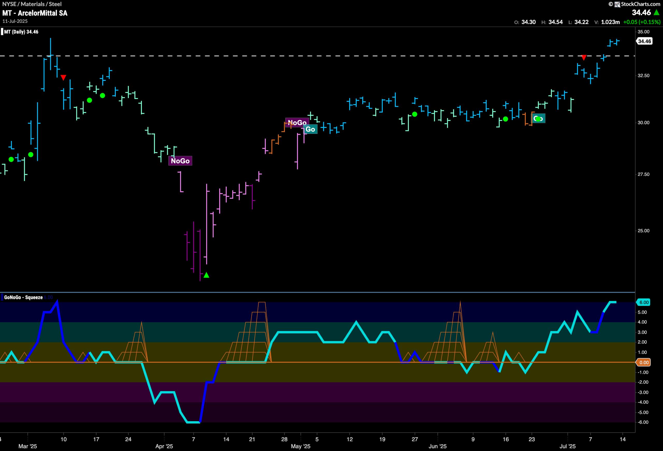Click the green dot near May 27 bars
The width and height of the screenshot is (663, 451).
(415, 114)
